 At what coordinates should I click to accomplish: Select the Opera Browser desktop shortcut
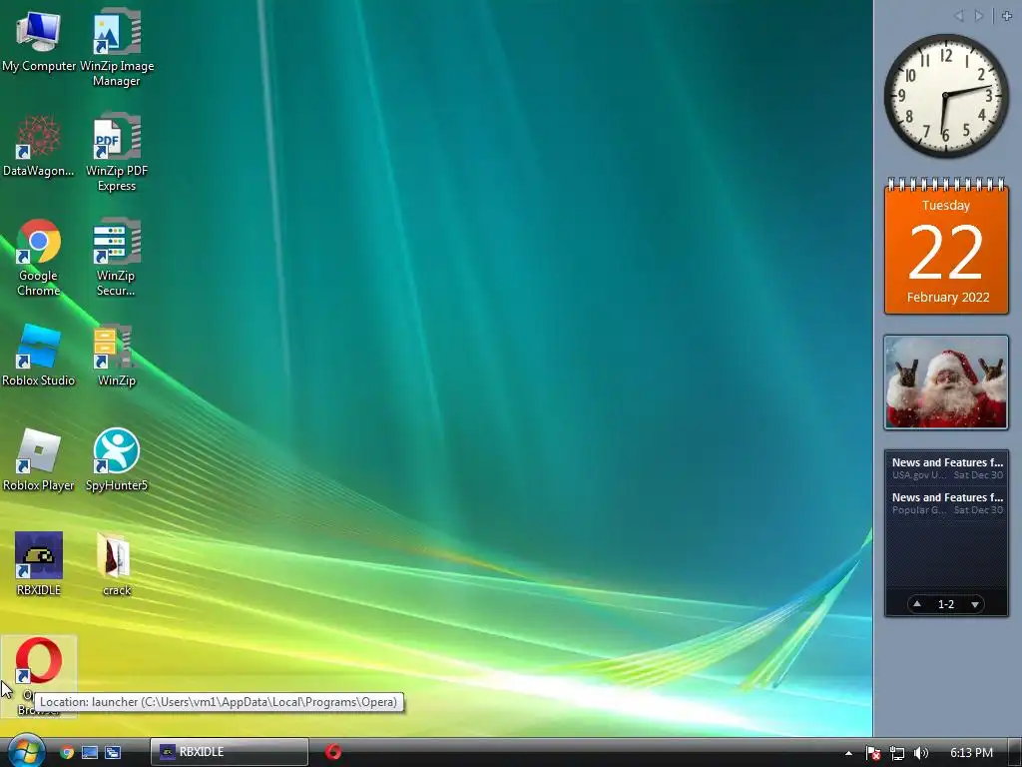pyautogui.click(x=39, y=676)
